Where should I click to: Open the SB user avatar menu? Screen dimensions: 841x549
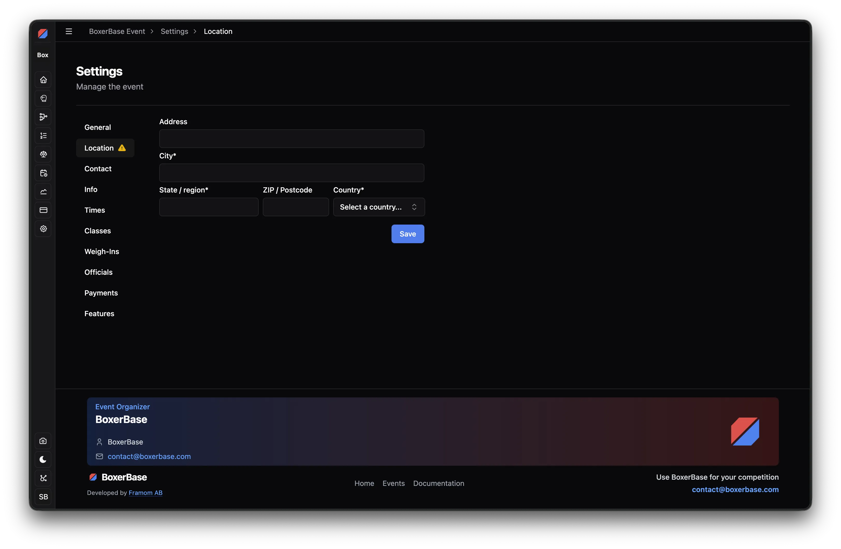coord(43,497)
